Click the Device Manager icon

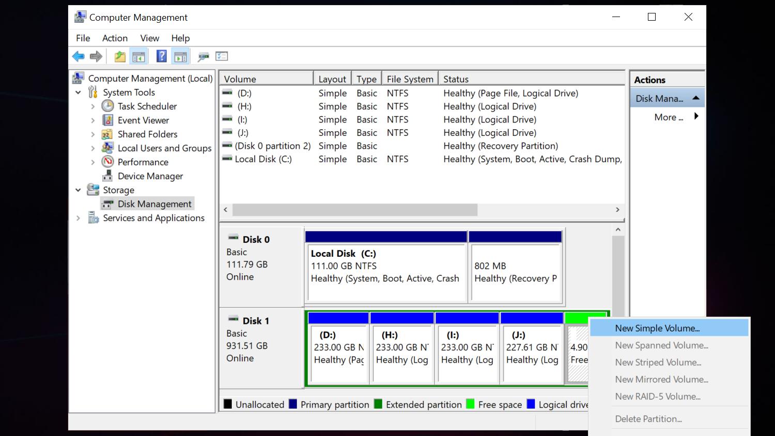click(x=107, y=176)
